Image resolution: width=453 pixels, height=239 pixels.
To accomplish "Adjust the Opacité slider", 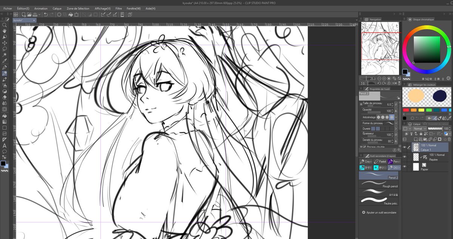I will click(x=374, y=112).
